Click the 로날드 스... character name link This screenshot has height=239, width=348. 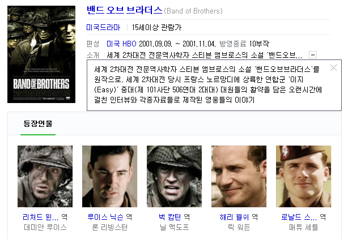coord(299,217)
